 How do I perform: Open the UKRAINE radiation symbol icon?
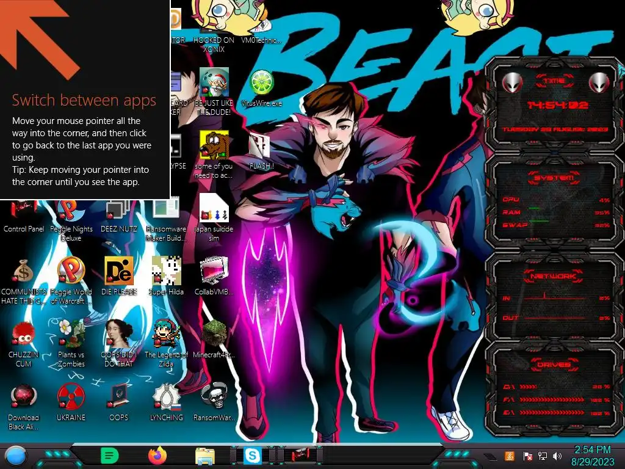coord(71,403)
